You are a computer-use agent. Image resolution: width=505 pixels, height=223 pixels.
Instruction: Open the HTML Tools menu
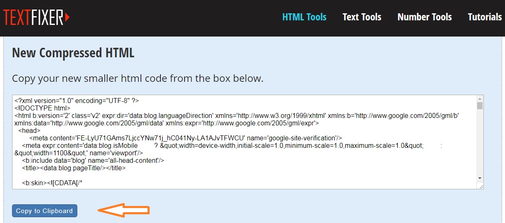coord(304,17)
